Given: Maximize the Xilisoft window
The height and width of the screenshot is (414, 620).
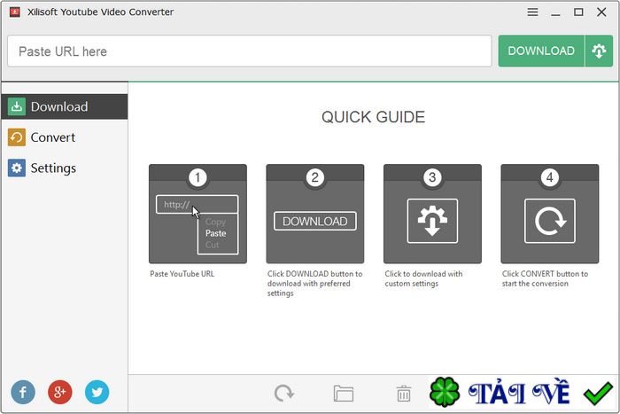Looking at the screenshot, I should click(578, 12).
